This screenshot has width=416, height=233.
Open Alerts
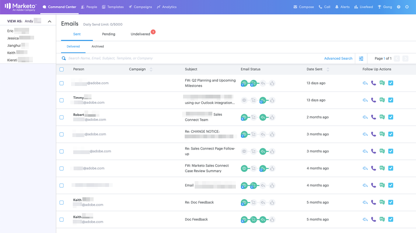(342, 7)
